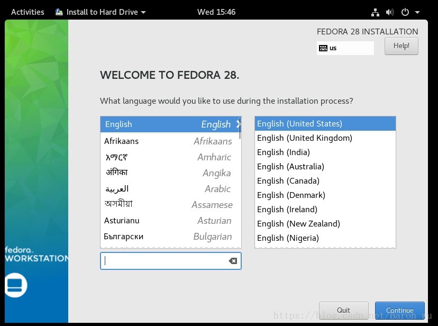This screenshot has width=438, height=326.
Task: Select Afrikaans language
Action: (x=170, y=141)
